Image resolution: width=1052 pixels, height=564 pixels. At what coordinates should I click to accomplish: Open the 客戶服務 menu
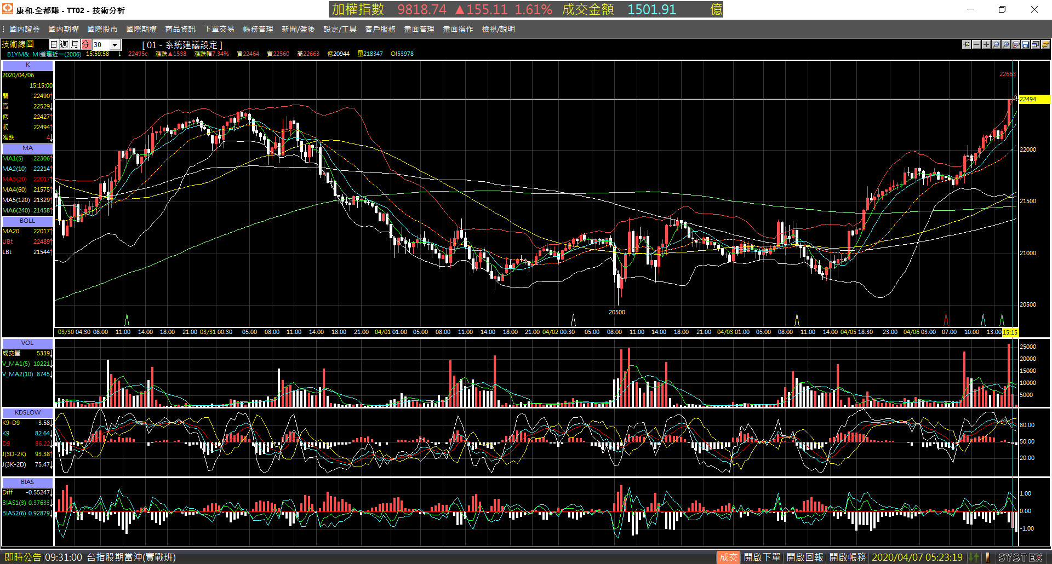(x=380, y=29)
